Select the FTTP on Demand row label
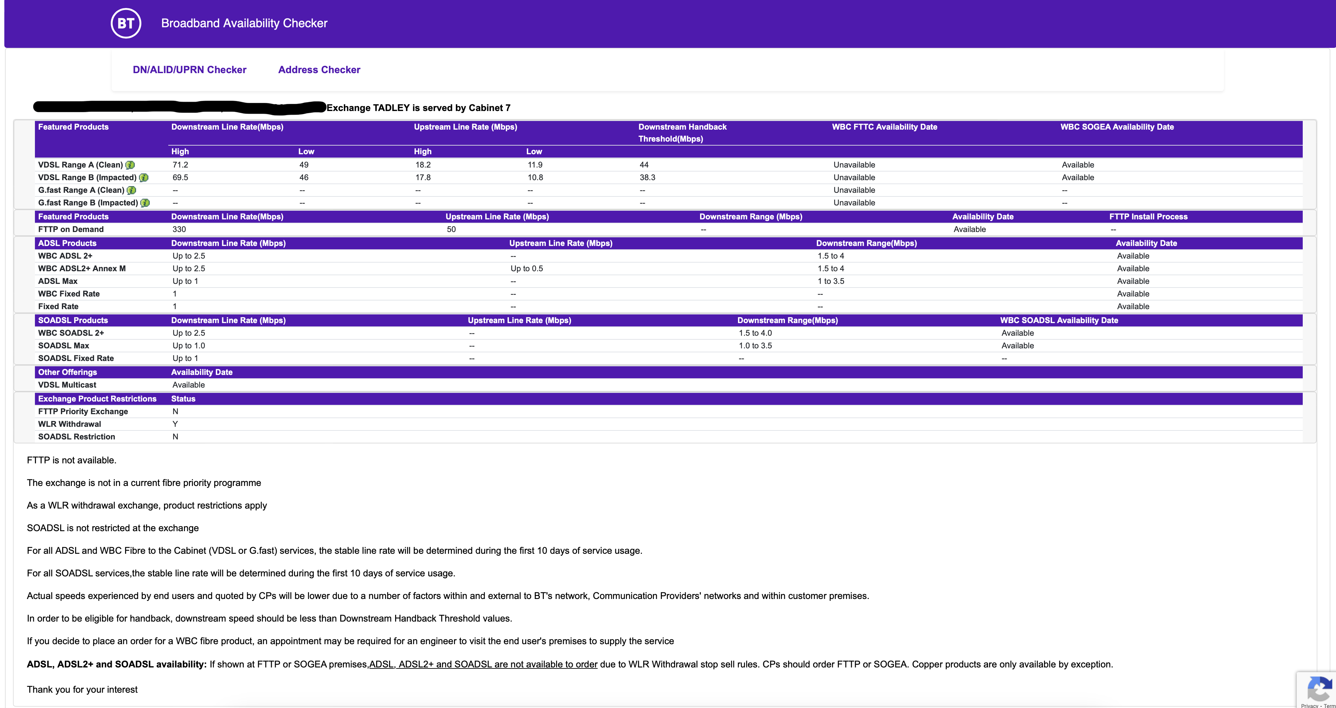Viewport: 1336px width, 708px height. (x=71, y=230)
